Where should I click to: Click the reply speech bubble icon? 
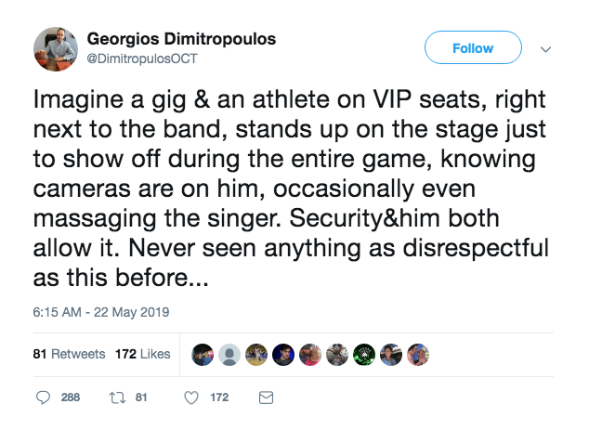tap(43, 397)
